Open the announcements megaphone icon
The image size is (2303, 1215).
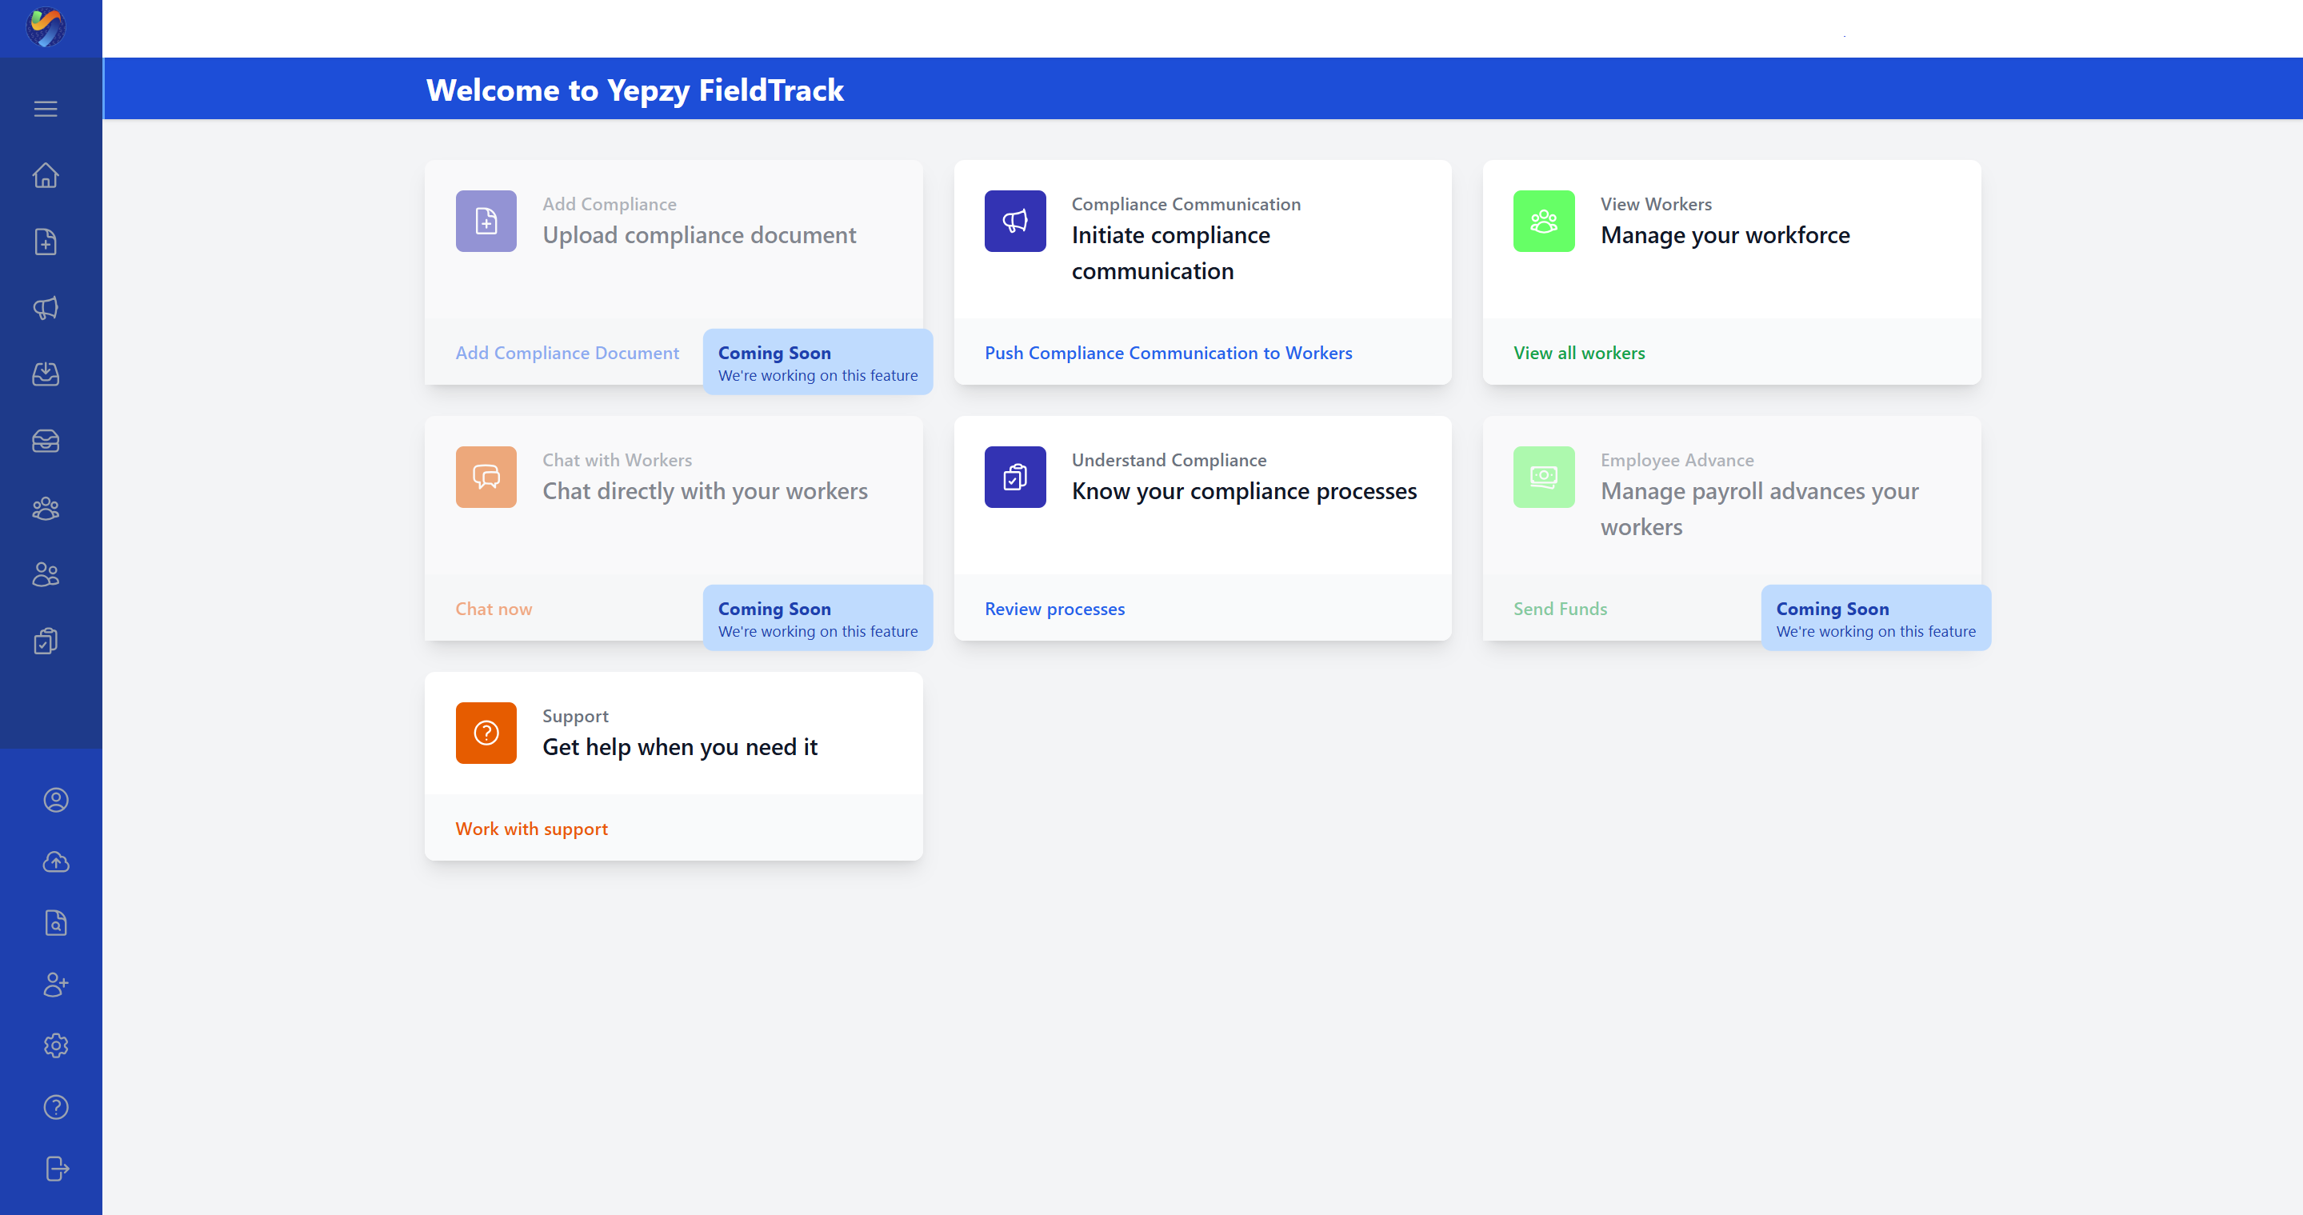coord(46,308)
